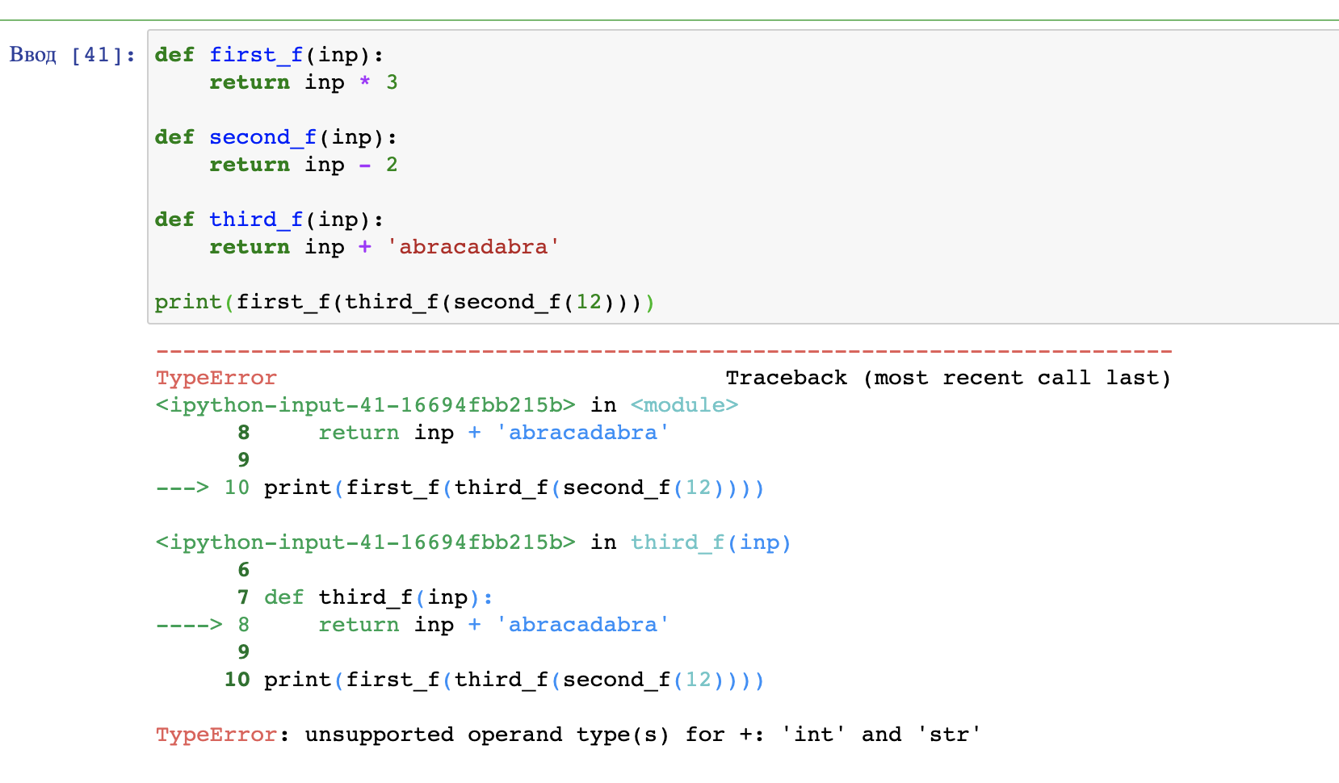Place cursor on first_f function definition name

click(x=256, y=55)
